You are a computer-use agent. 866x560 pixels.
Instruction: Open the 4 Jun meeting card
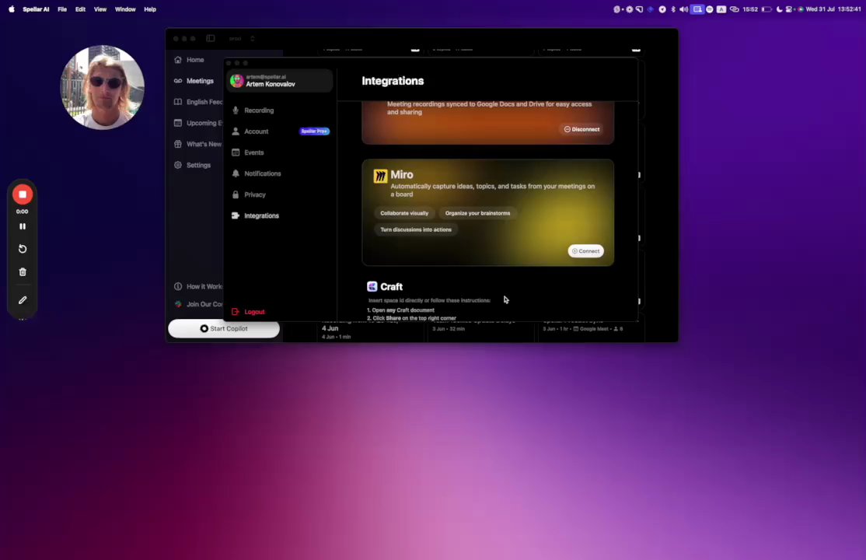point(371,330)
